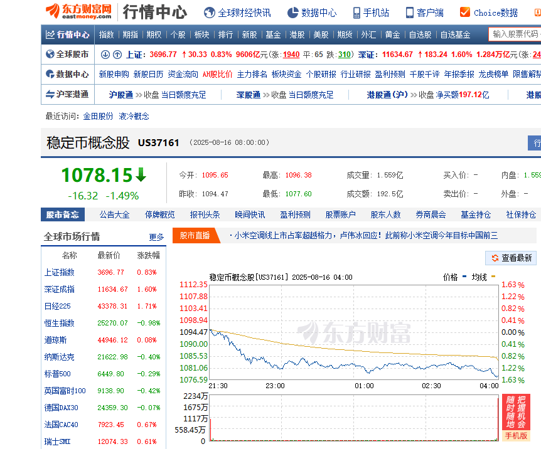The image size is (541, 449).
Task: Switch to 报刊头条 tab
Action: click(x=205, y=215)
